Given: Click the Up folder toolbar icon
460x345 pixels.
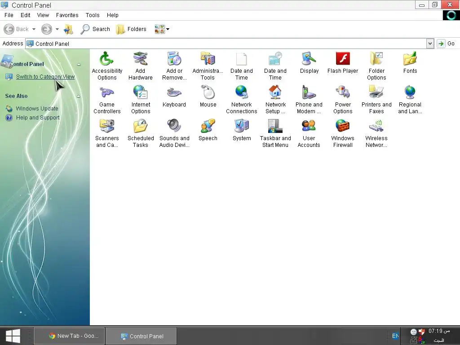Looking at the screenshot, I should 68,29.
